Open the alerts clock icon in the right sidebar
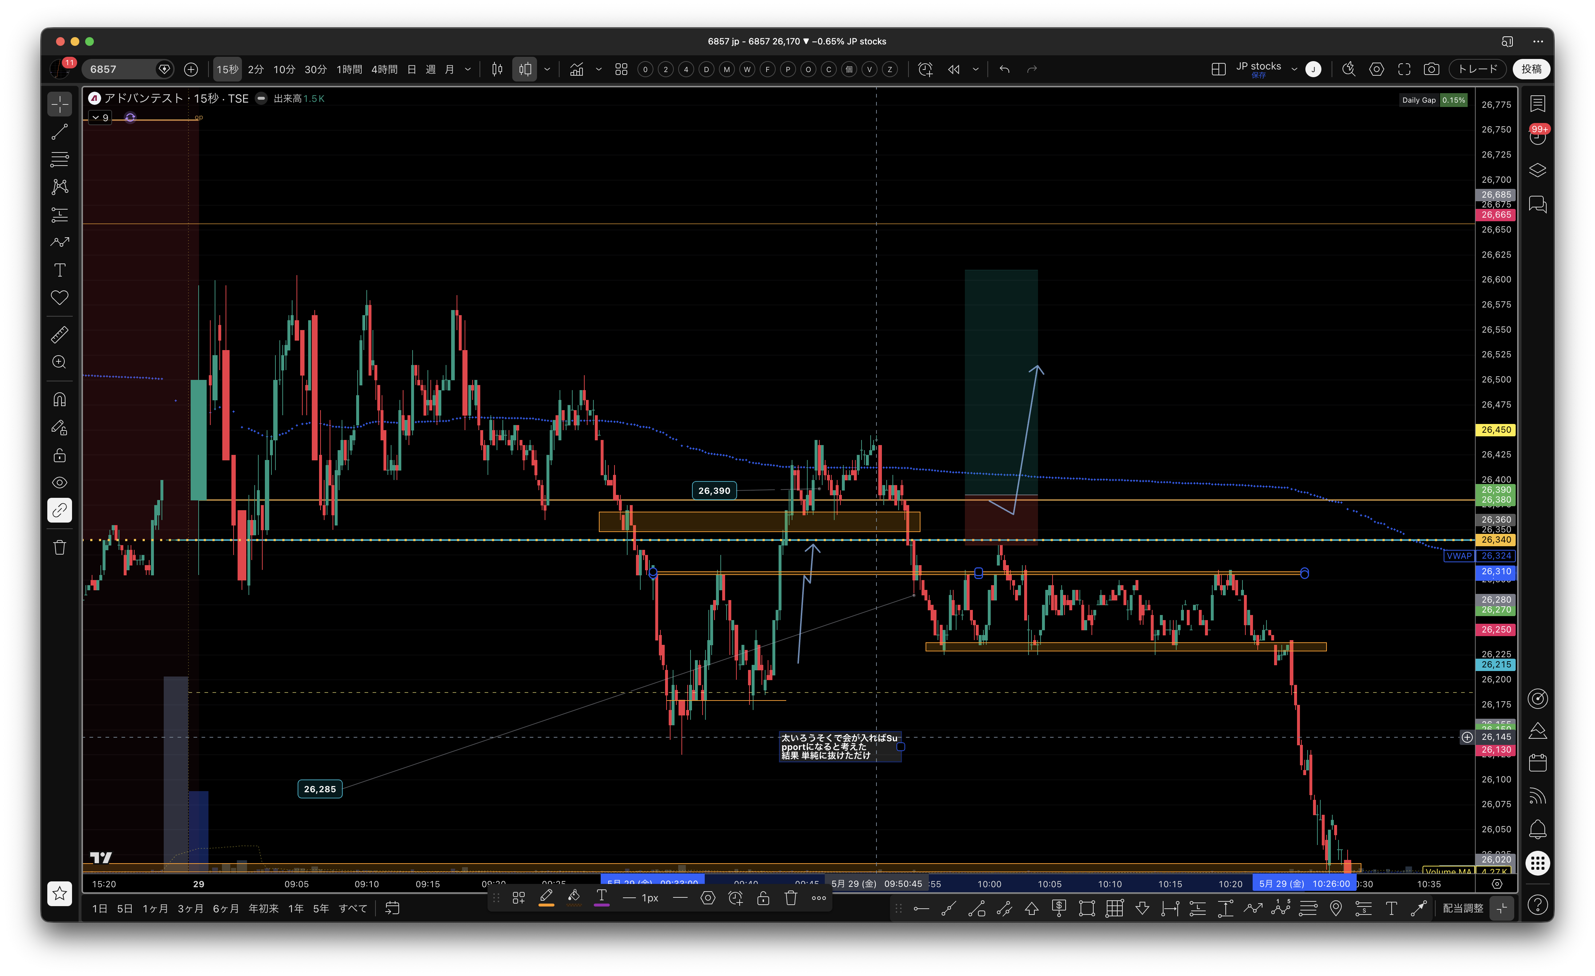Viewport: 1595px width, 976px height. pyautogui.click(x=1538, y=137)
